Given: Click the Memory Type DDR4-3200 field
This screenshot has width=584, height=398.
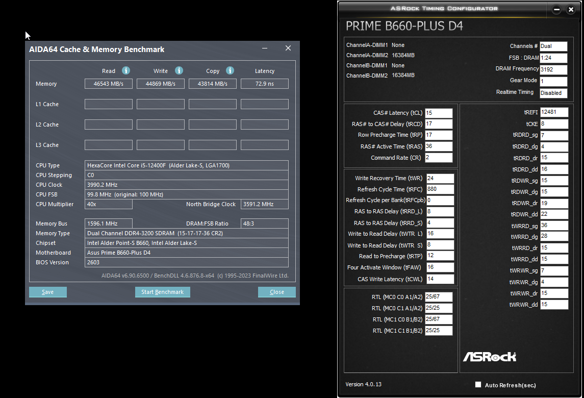Looking at the screenshot, I should tap(186, 233).
